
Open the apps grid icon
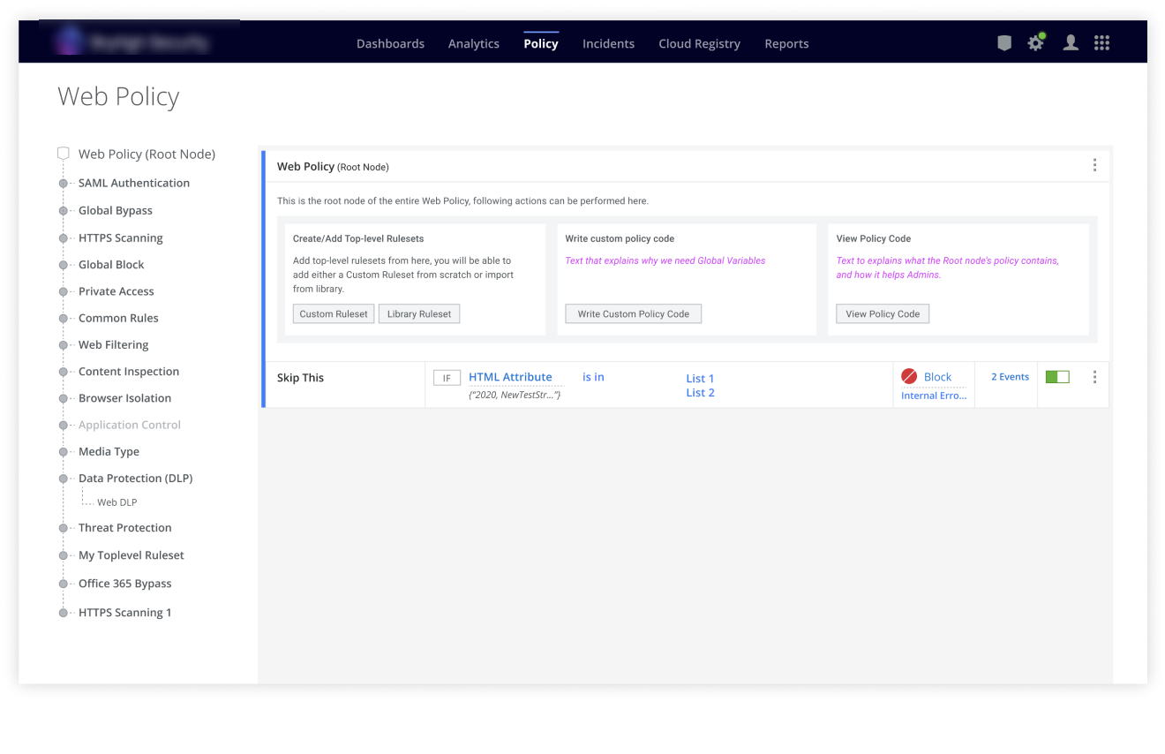1101,43
